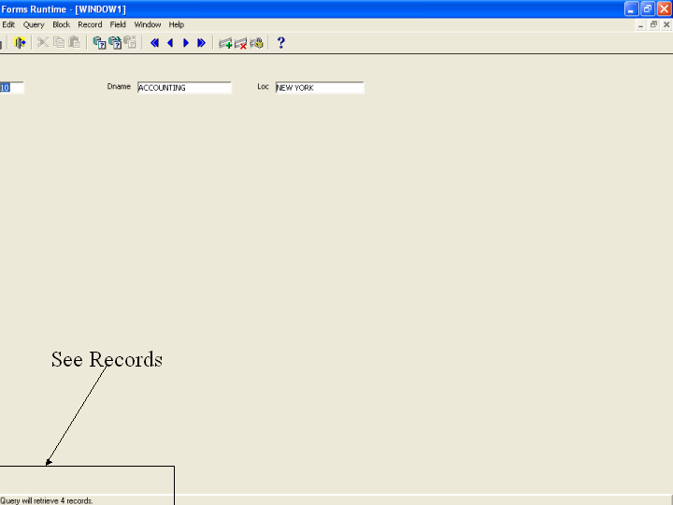The height and width of the screenshot is (505, 673).
Task: Close the Forms Runtime window
Action: click(664, 9)
